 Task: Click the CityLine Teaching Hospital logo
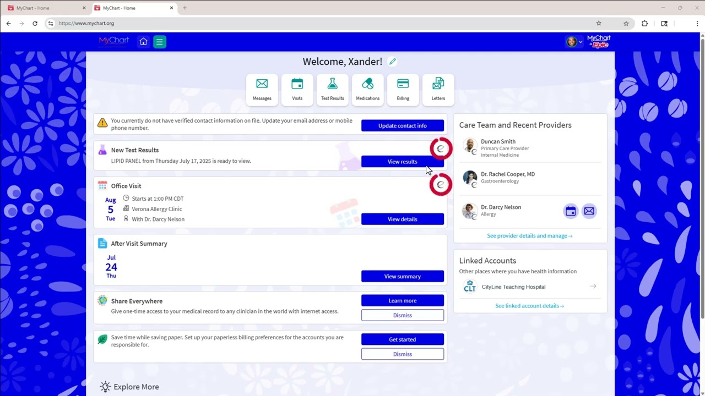470,287
